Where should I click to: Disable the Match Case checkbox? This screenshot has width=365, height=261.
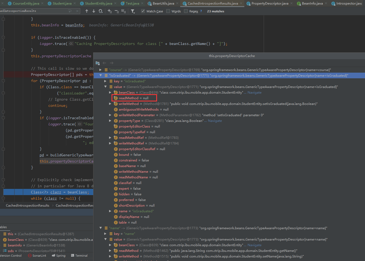142,11
